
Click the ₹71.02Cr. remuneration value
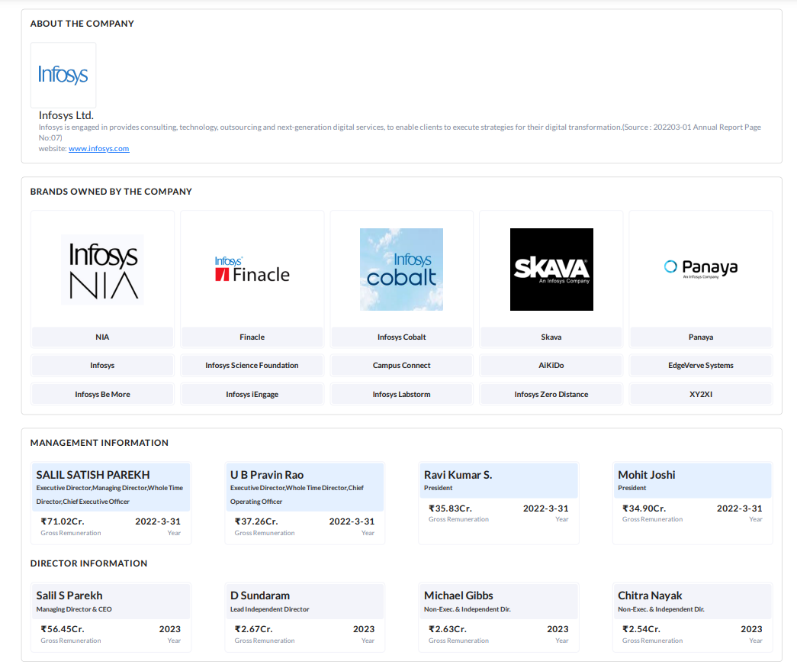coord(63,521)
